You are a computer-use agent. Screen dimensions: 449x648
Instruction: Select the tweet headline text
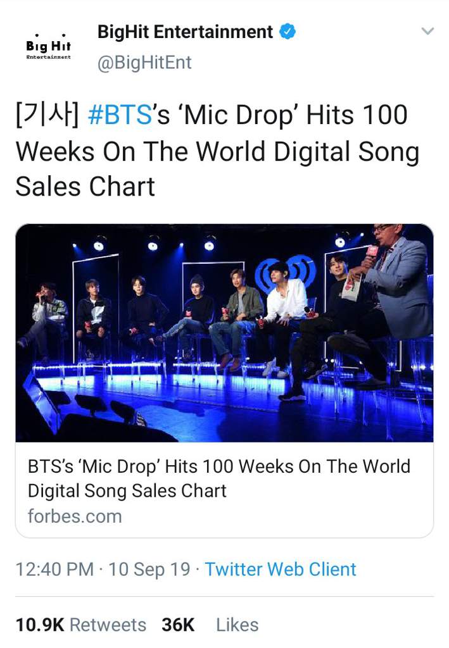217,151
